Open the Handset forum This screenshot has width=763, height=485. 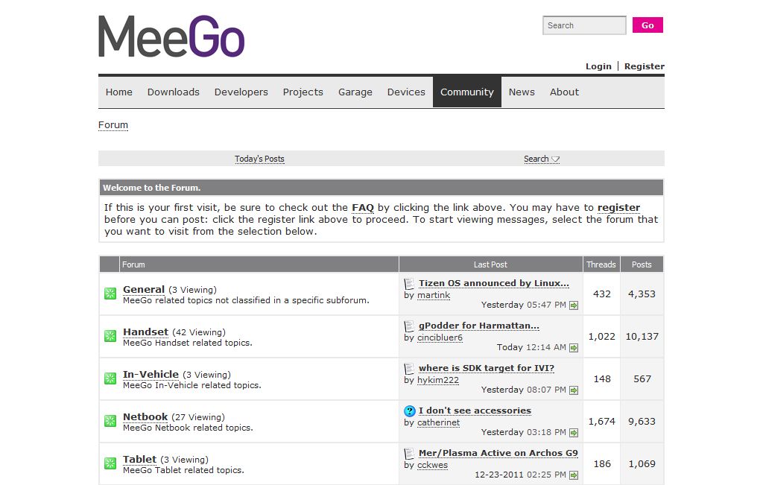145,332
